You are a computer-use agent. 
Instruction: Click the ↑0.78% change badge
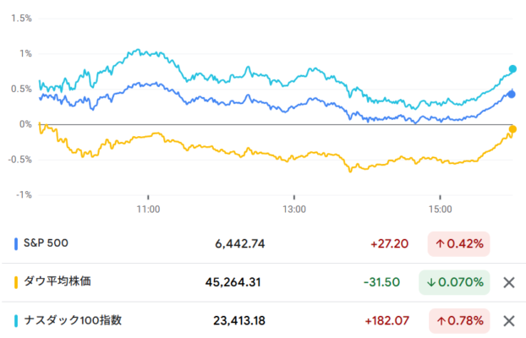pyautogui.click(x=459, y=321)
